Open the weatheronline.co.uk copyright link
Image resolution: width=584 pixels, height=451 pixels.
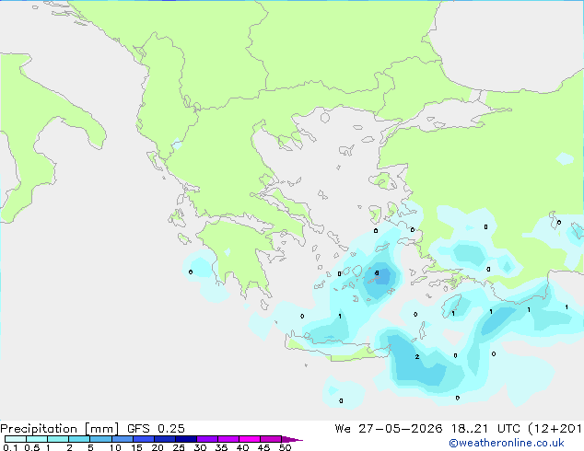(x=507, y=443)
